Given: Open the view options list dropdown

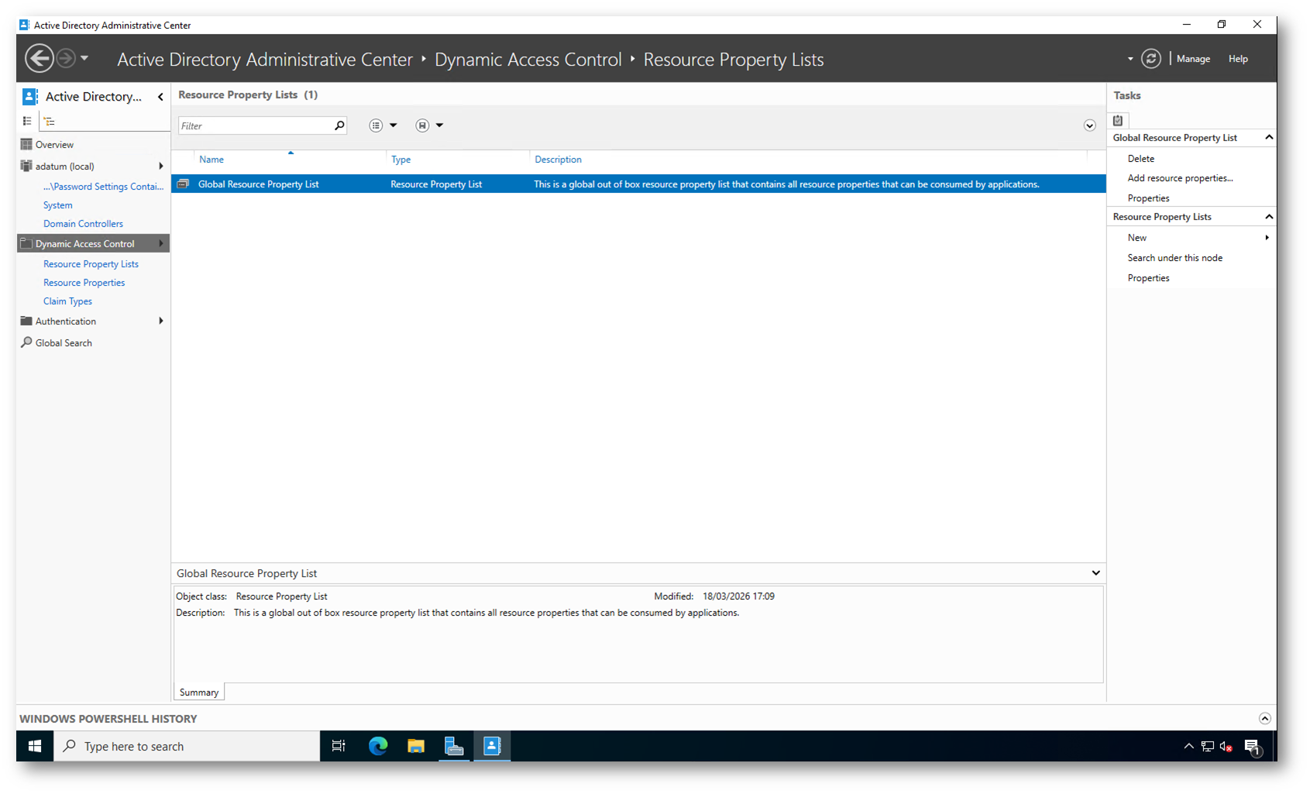Looking at the screenshot, I should point(383,125).
